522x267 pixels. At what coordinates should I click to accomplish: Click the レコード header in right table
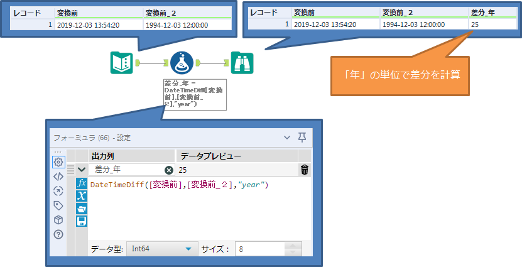tap(269, 13)
